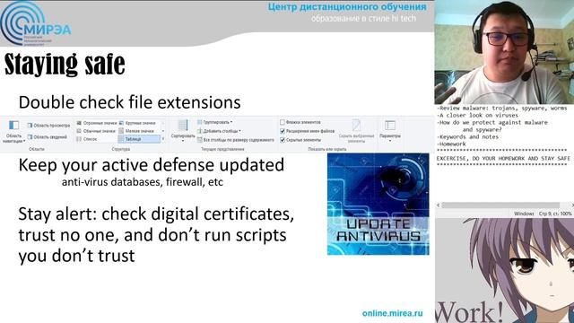Expand the layout gallery with bottom arrow

click(x=163, y=139)
